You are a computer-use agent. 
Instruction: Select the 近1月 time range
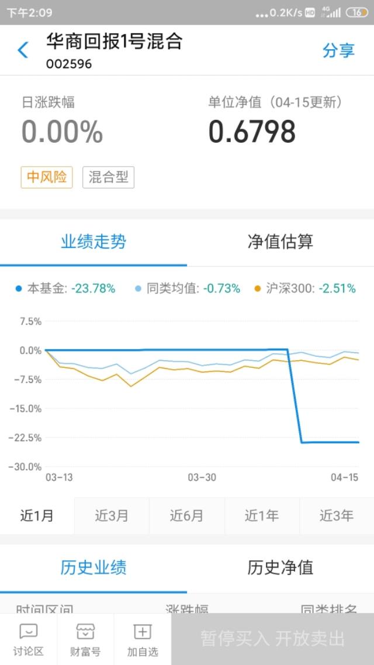pyautogui.click(x=37, y=515)
